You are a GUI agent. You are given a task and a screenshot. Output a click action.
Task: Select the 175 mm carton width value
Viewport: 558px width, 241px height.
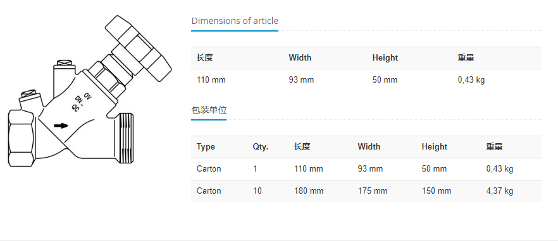pos(372,191)
